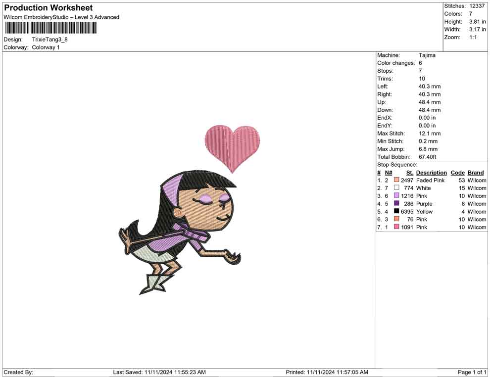This screenshot has height=377, width=490.
Task: Click the 'Last Saved: 11/11/2024 11:55:23 AM' text
Action: coord(159,372)
